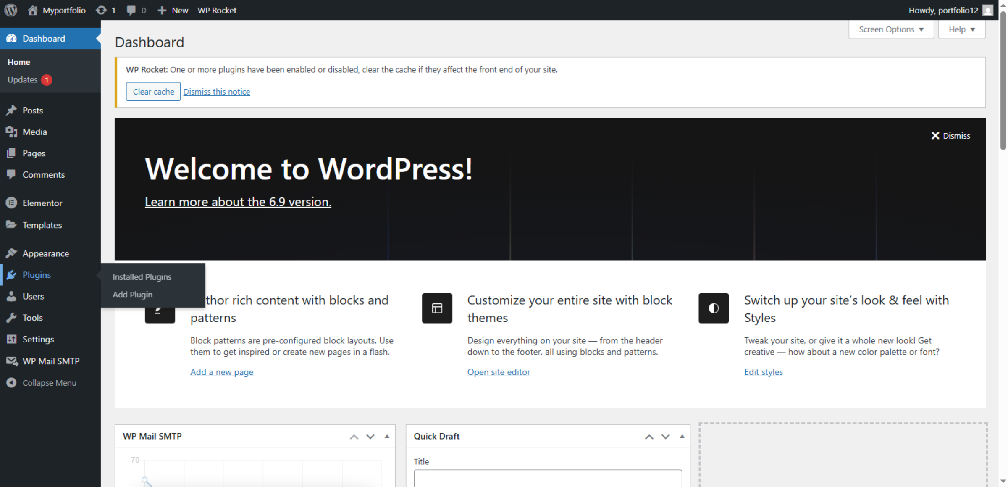Screen dimensions: 1008x487
Task: Open the Media library icon
Action: pyautogui.click(x=12, y=132)
